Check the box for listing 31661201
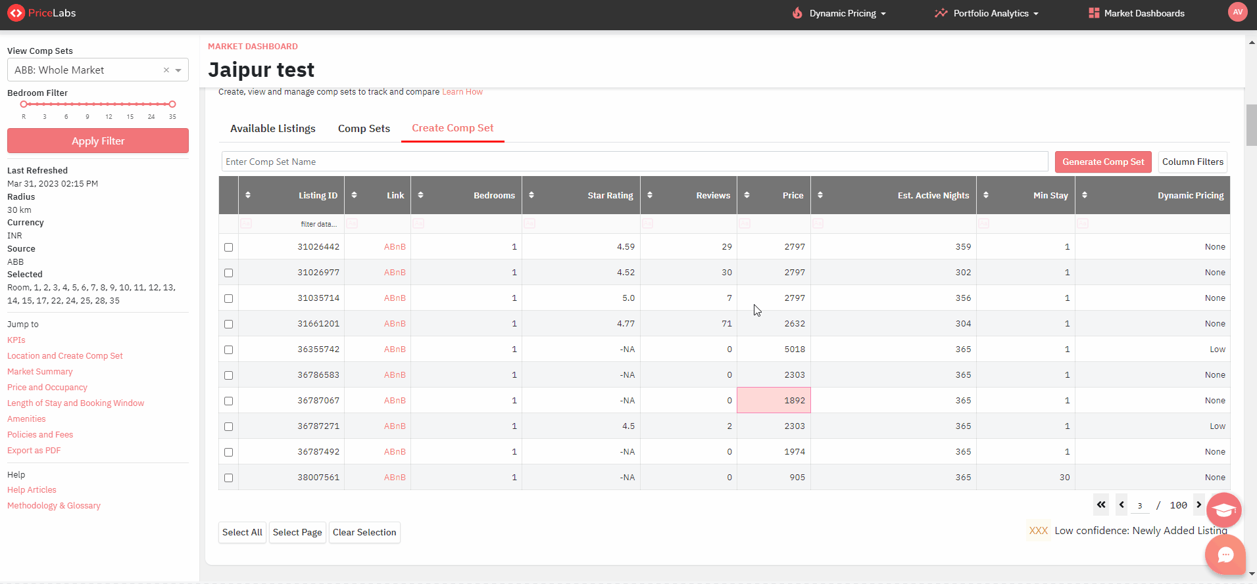 click(x=228, y=324)
